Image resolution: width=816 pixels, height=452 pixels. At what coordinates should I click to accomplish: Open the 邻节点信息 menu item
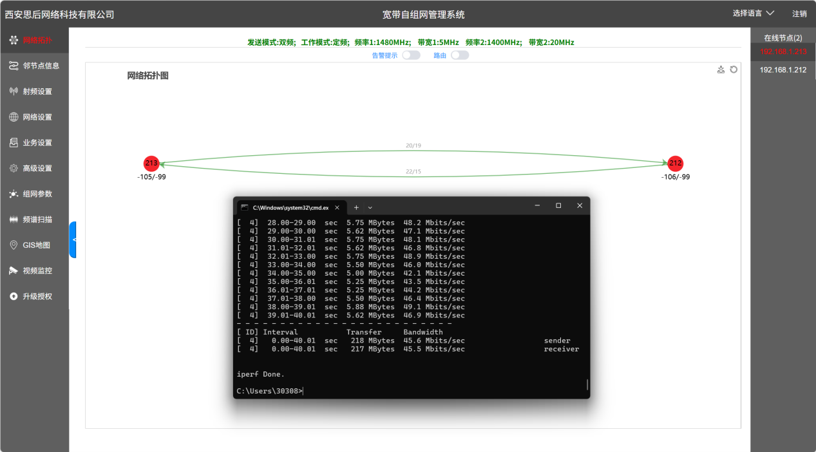[x=36, y=66]
